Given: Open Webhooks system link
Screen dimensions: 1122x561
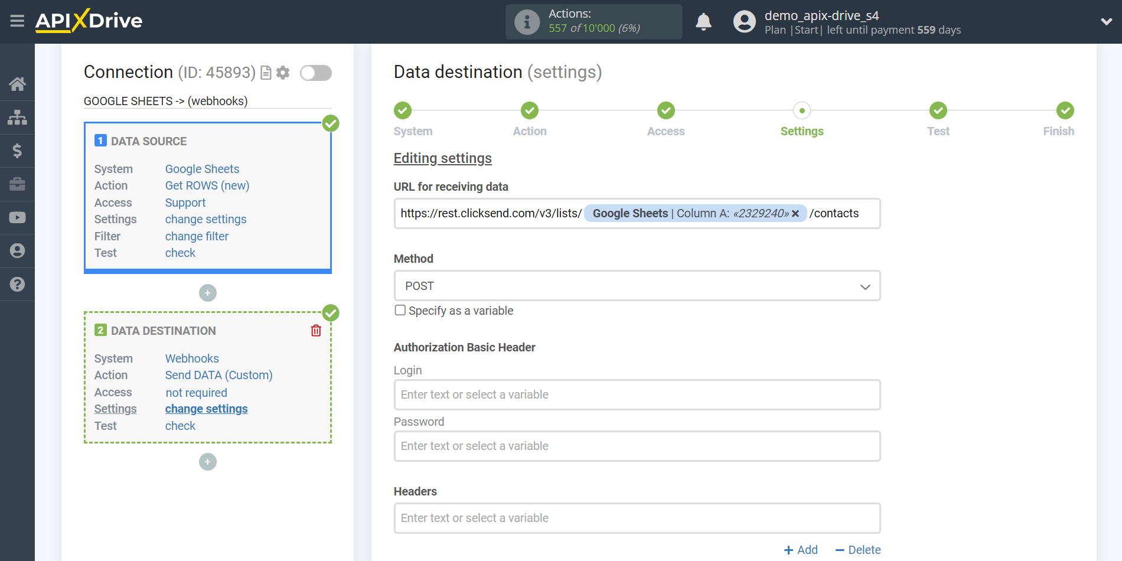Looking at the screenshot, I should [x=192, y=358].
